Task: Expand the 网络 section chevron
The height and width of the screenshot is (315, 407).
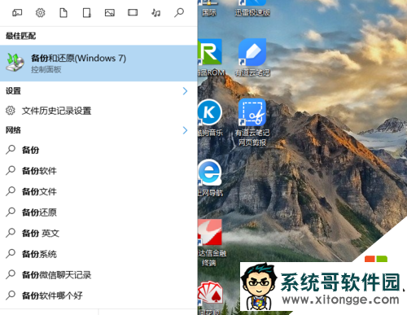Action: pos(185,130)
